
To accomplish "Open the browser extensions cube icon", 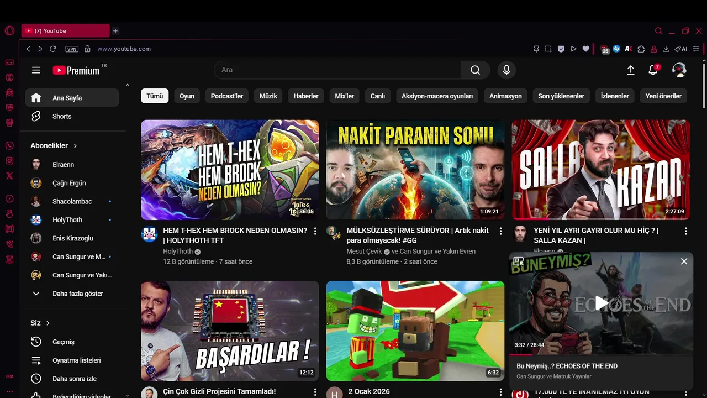I will coord(641,49).
